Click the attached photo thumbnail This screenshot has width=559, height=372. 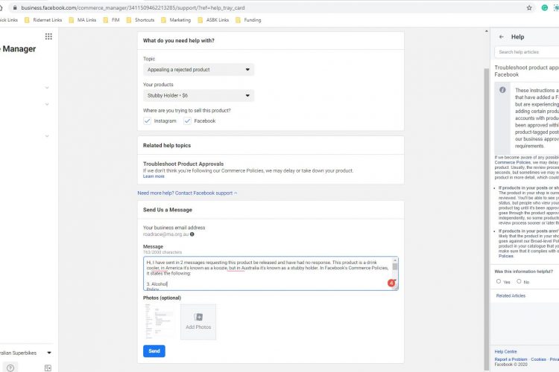coord(160,322)
